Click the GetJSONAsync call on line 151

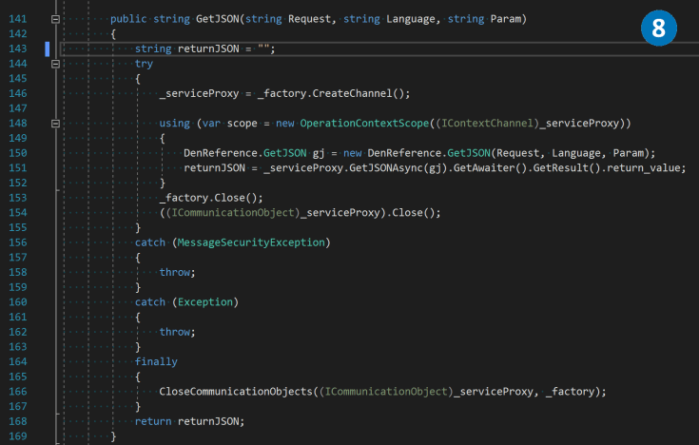click(x=401, y=167)
